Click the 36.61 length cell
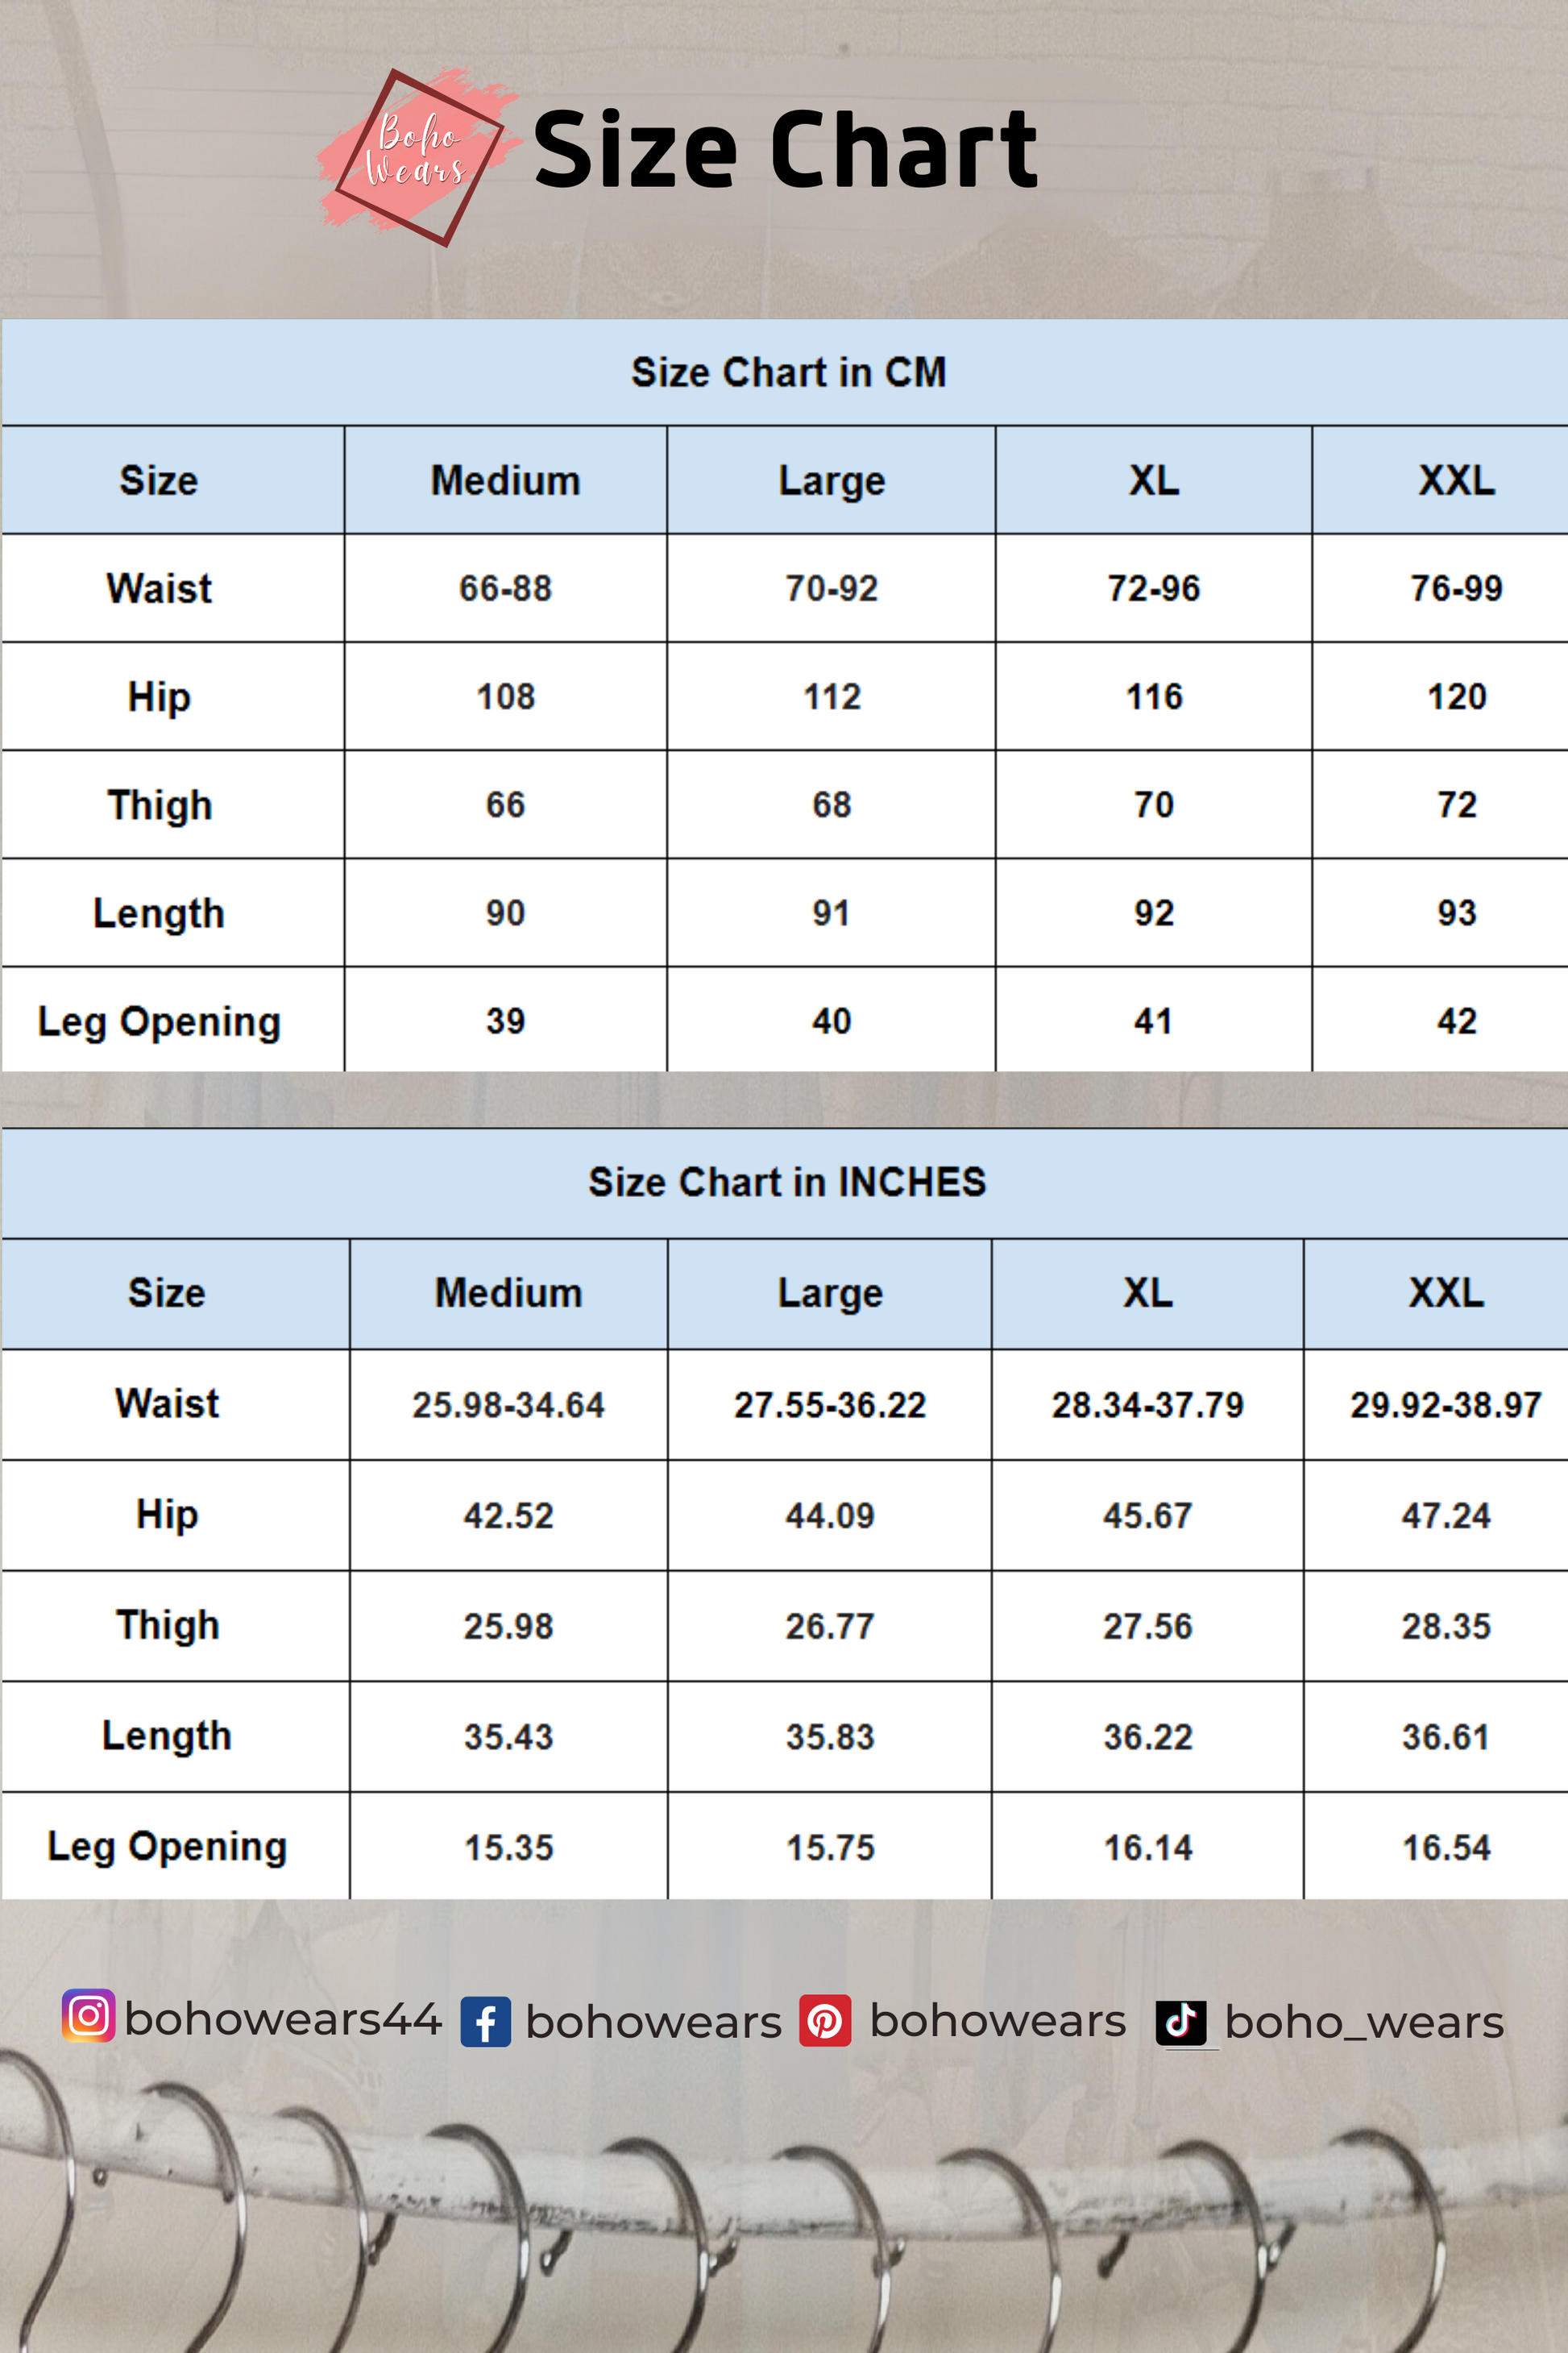This screenshot has height=2353, width=1568. 1446,1736
